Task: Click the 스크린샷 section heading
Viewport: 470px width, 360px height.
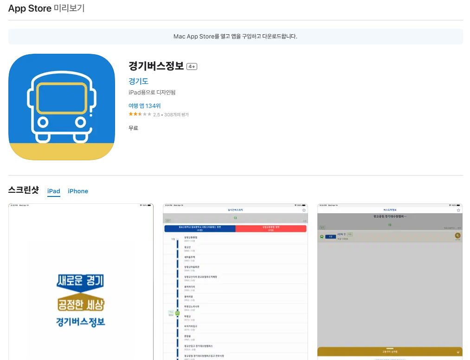Action: [24, 189]
